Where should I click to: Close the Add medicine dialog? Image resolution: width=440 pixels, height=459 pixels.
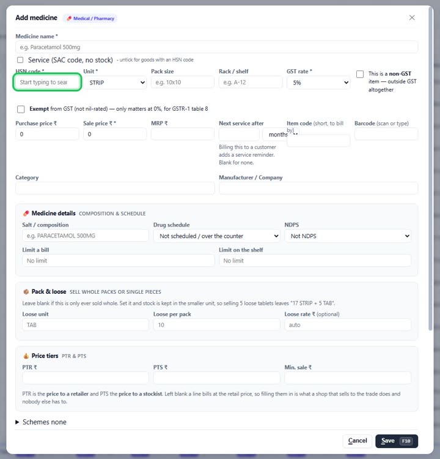(x=412, y=18)
